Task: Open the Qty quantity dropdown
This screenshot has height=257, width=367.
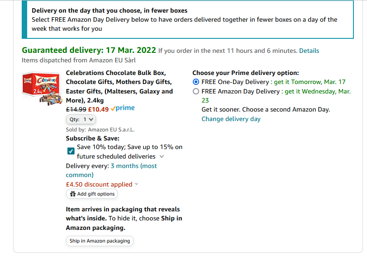Action: [x=81, y=119]
